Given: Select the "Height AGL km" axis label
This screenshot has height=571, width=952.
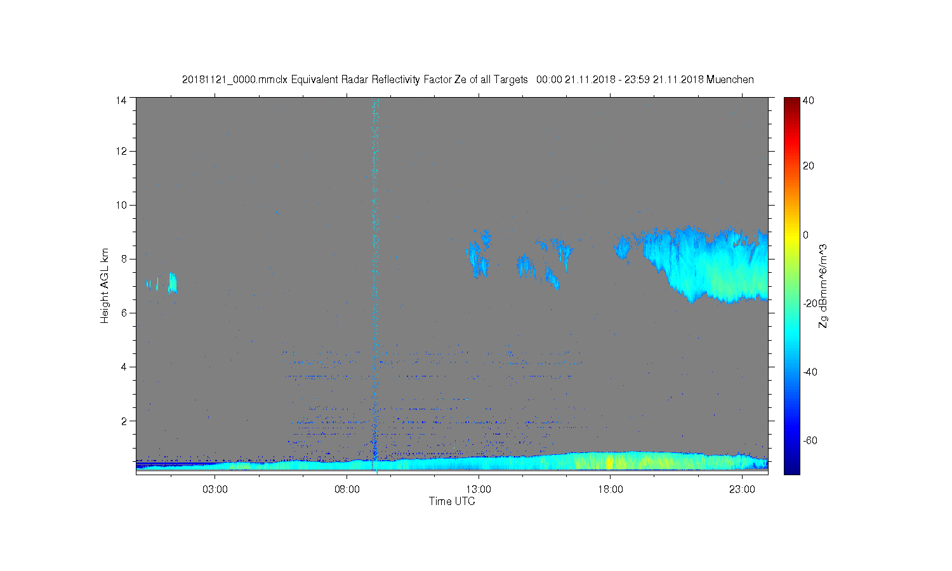Looking at the screenshot, I should [105, 285].
